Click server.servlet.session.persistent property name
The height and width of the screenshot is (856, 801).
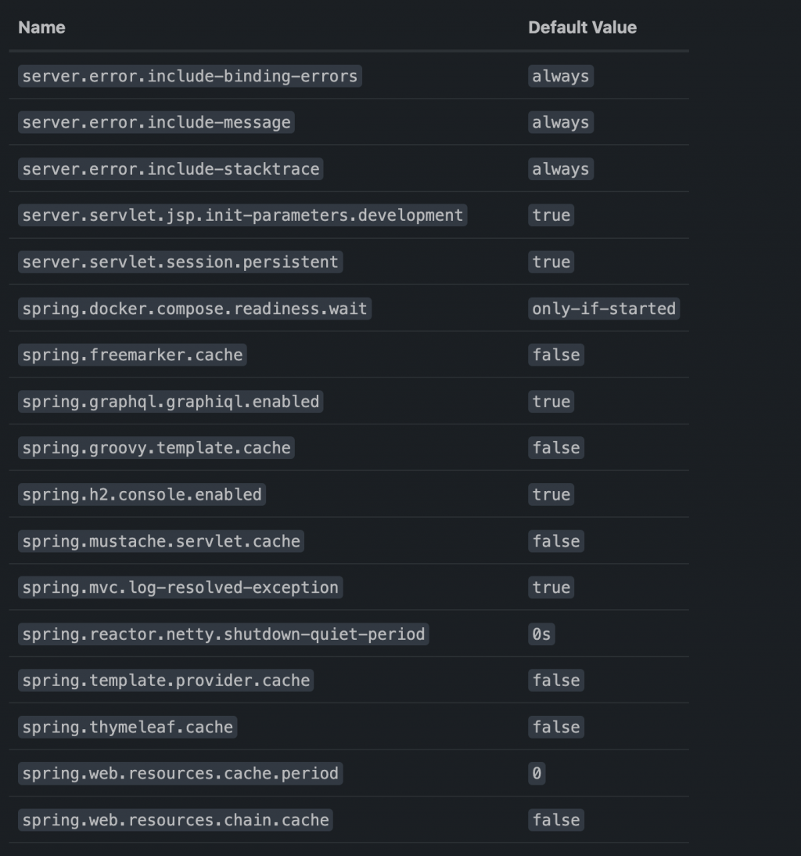coord(180,262)
